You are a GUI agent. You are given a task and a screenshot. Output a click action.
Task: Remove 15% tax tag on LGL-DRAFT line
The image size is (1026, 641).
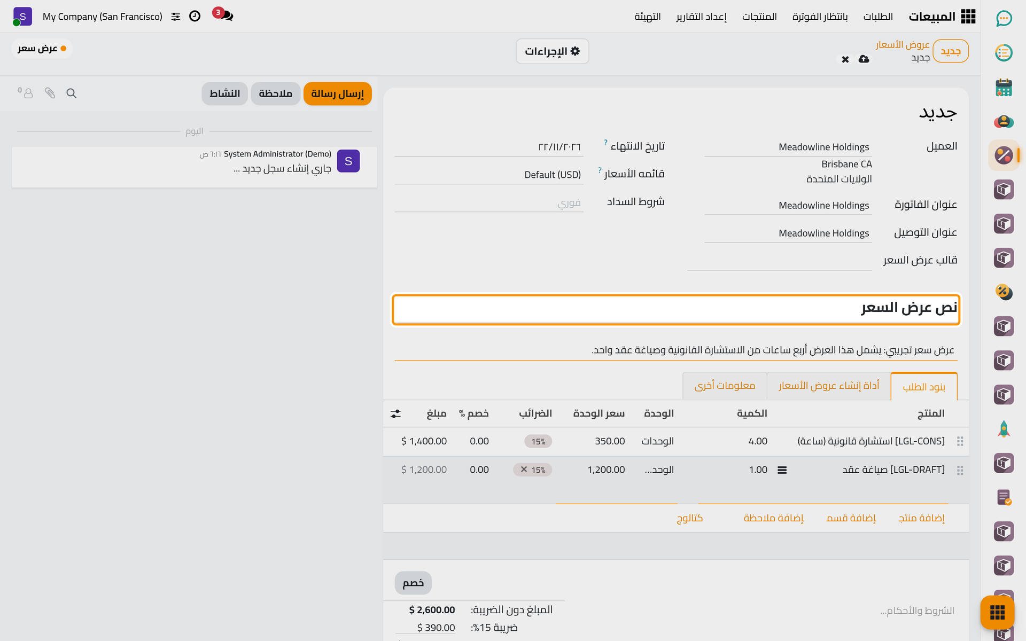coord(524,470)
